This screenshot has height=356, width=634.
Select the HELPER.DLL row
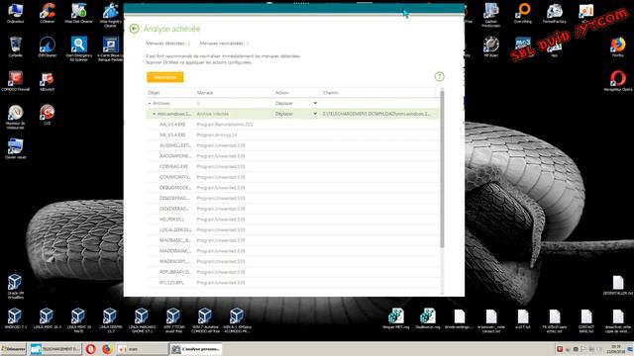[292, 220]
